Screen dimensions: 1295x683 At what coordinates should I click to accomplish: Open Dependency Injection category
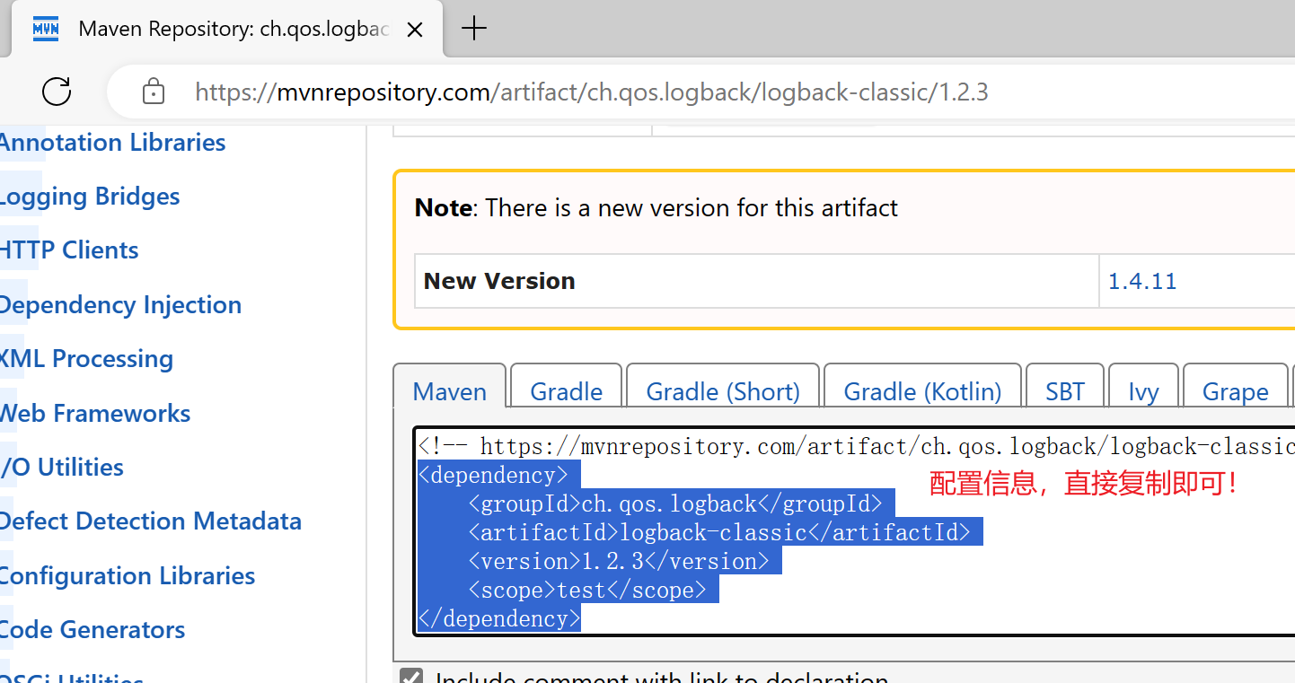pos(120,305)
